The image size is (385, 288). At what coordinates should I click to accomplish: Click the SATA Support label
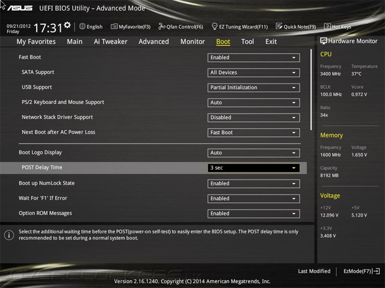point(38,72)
